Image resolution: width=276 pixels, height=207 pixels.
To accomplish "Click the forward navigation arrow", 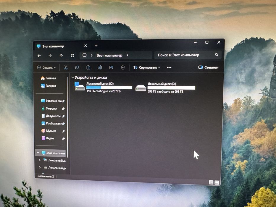I will (x=50, y=56).
